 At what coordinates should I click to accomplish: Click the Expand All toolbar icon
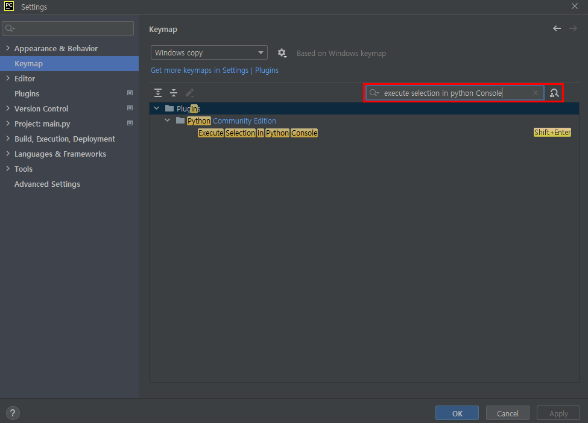pos(158,93)
